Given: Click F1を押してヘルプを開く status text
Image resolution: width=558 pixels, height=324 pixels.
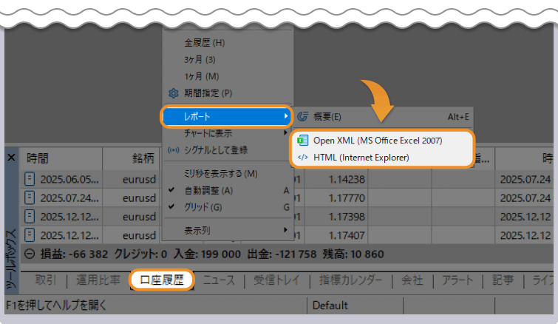Looking at the screenshot, I should pos(56,305).
